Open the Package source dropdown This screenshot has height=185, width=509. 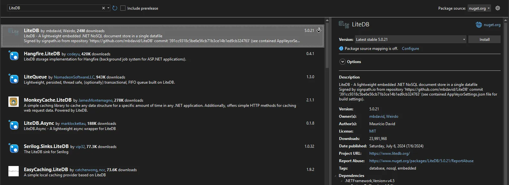coord(479,8)
